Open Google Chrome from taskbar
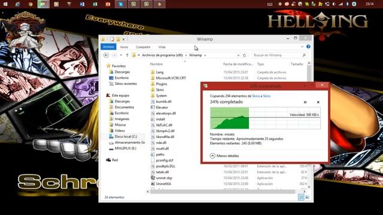The width and height of the screenshot is (383, 215). click(31, 4)
